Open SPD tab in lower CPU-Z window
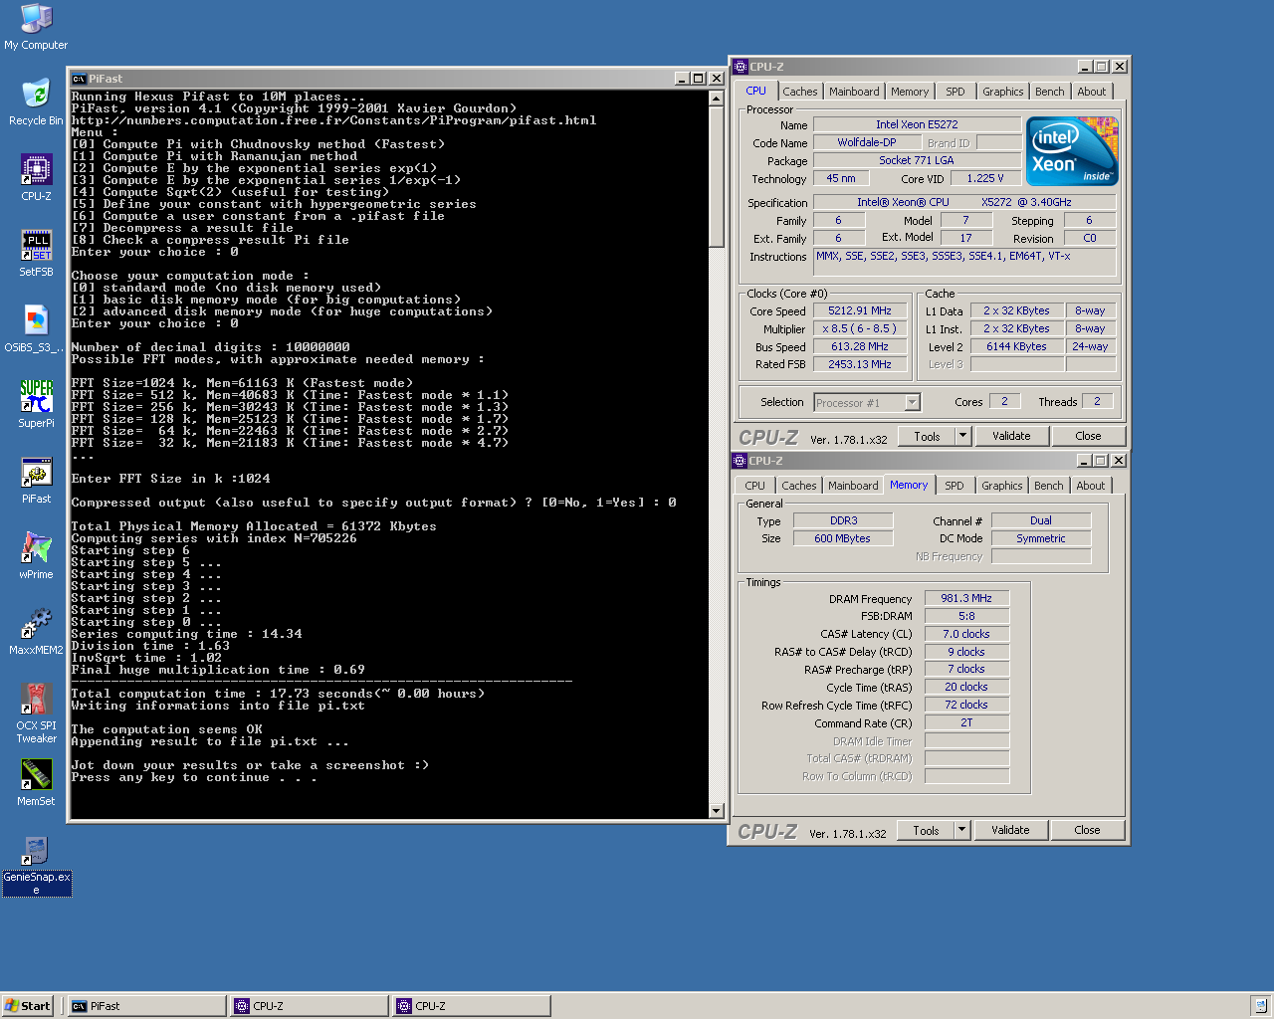The width and height of the screenshot is (1274, 1019). point(955,486)
